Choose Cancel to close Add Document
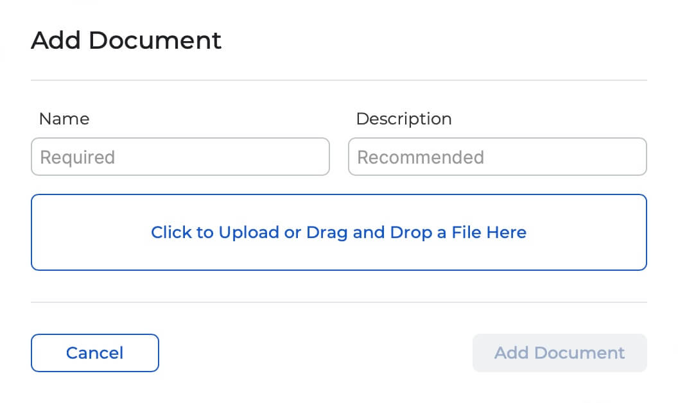This screenshot has height=403, width=678. (94, 353)
